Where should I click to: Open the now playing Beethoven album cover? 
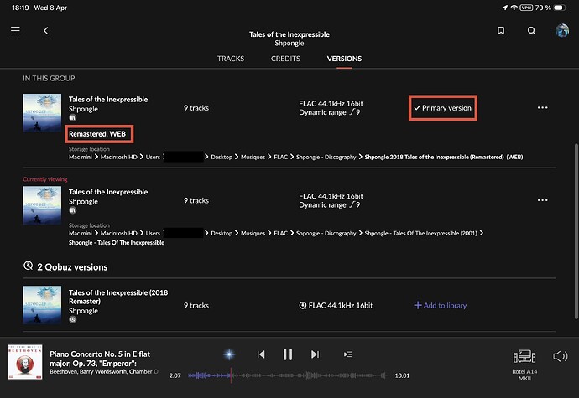click(24, 362)
